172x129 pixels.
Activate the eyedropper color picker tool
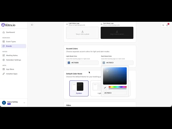tap(105, 88)
